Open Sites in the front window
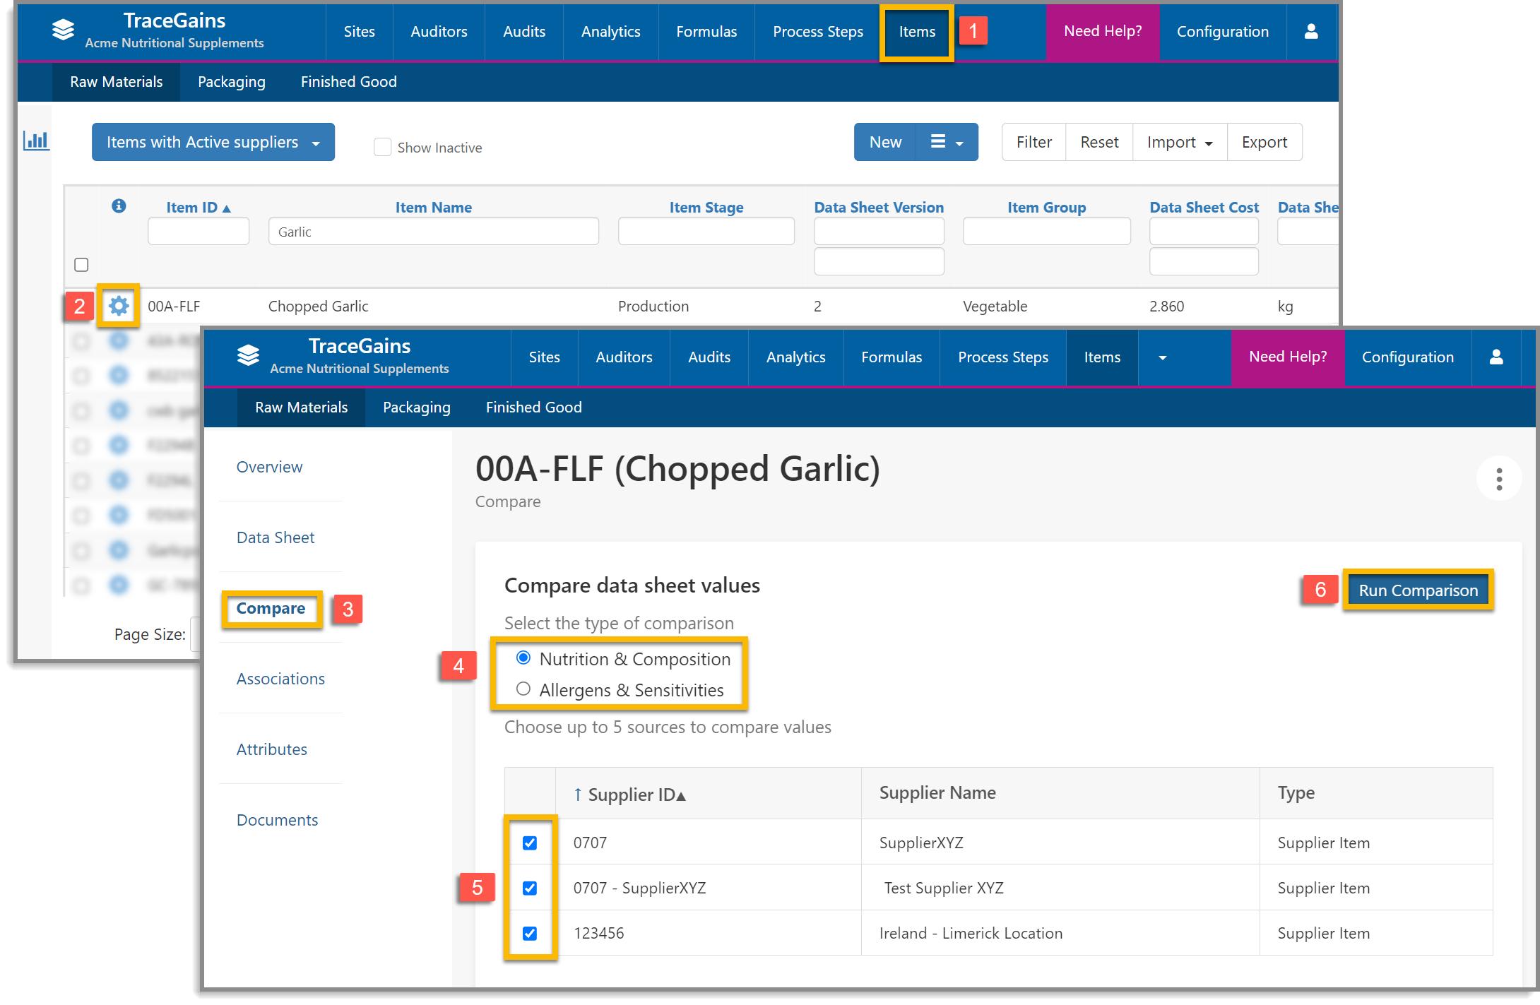The height and width of the screenshot is (1005, 1540). (545, 357)
